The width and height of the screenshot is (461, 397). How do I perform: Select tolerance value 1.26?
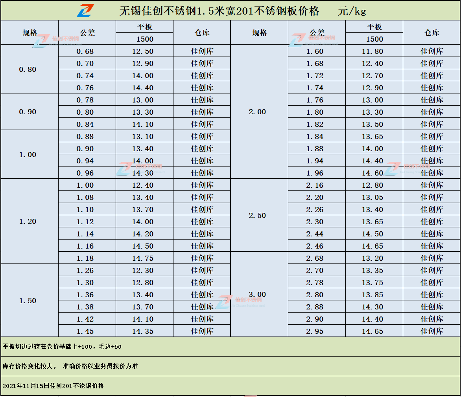point(85,271)
